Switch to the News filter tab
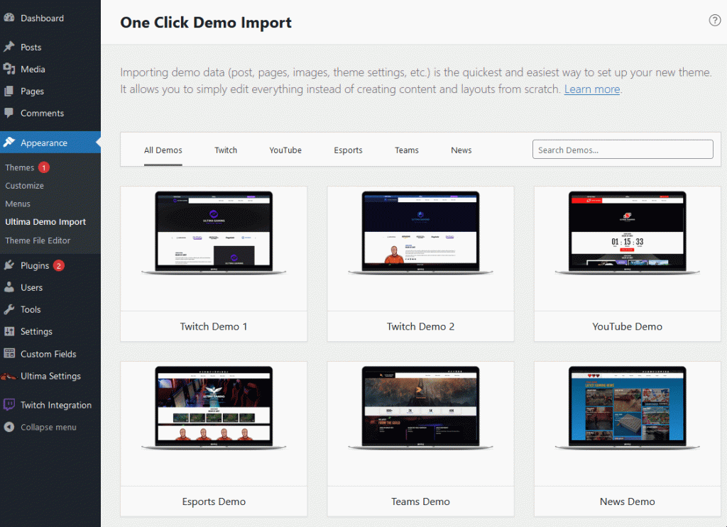 461,150
